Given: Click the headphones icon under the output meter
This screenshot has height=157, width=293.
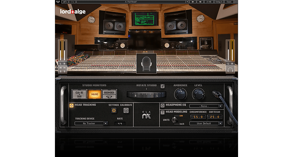Looking at the screenshot, I should point(230,70).
